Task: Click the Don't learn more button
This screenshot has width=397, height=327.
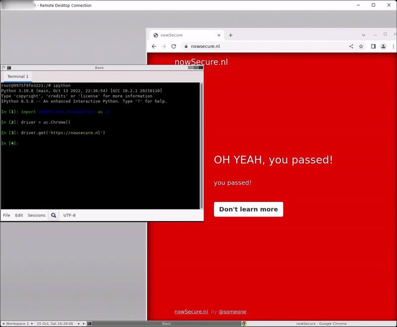Action: [249, 209]
